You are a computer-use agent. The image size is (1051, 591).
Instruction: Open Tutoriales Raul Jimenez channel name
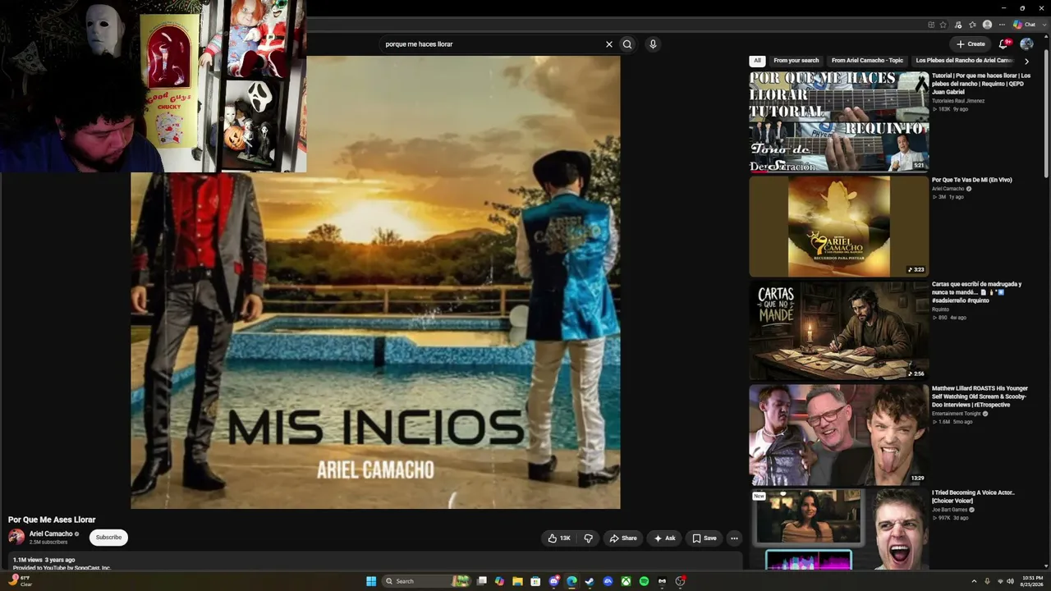pyautogui.click(x=958, y=101)
